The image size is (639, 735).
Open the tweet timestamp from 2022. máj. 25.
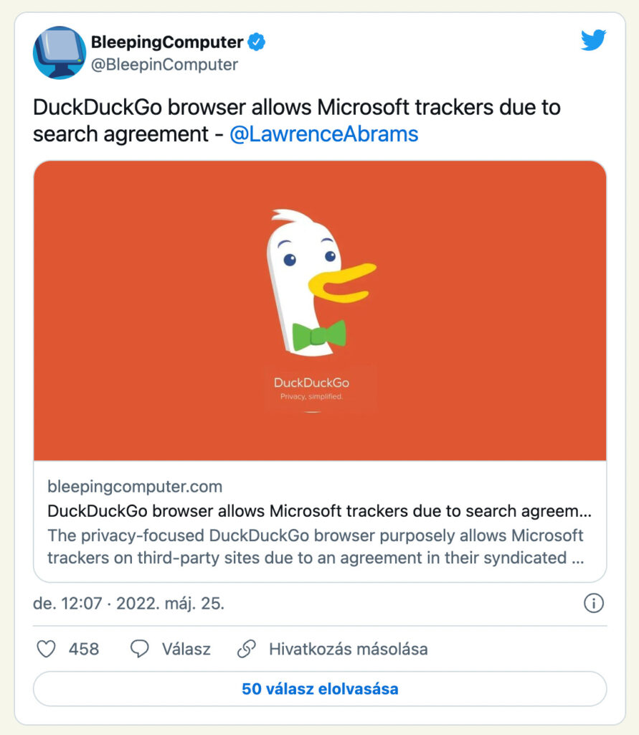click(x=129, y=604)
